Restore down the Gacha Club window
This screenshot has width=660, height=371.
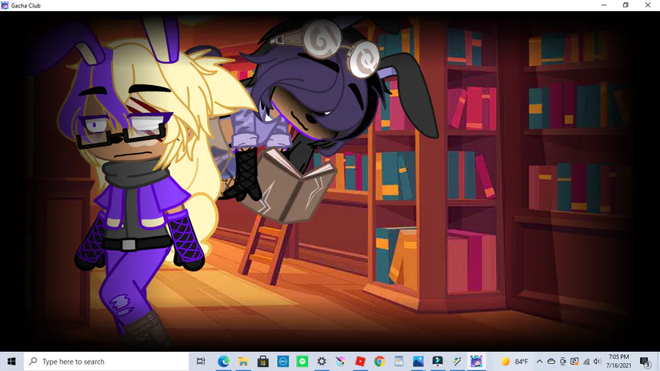pyautogui.click(x=626, y=5)
